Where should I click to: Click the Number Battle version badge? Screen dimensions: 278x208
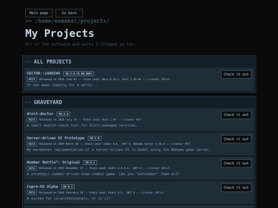[90, 162]
